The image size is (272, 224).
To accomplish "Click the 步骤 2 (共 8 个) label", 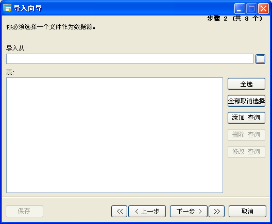I will pyautogui.click(x=234, y=18).
